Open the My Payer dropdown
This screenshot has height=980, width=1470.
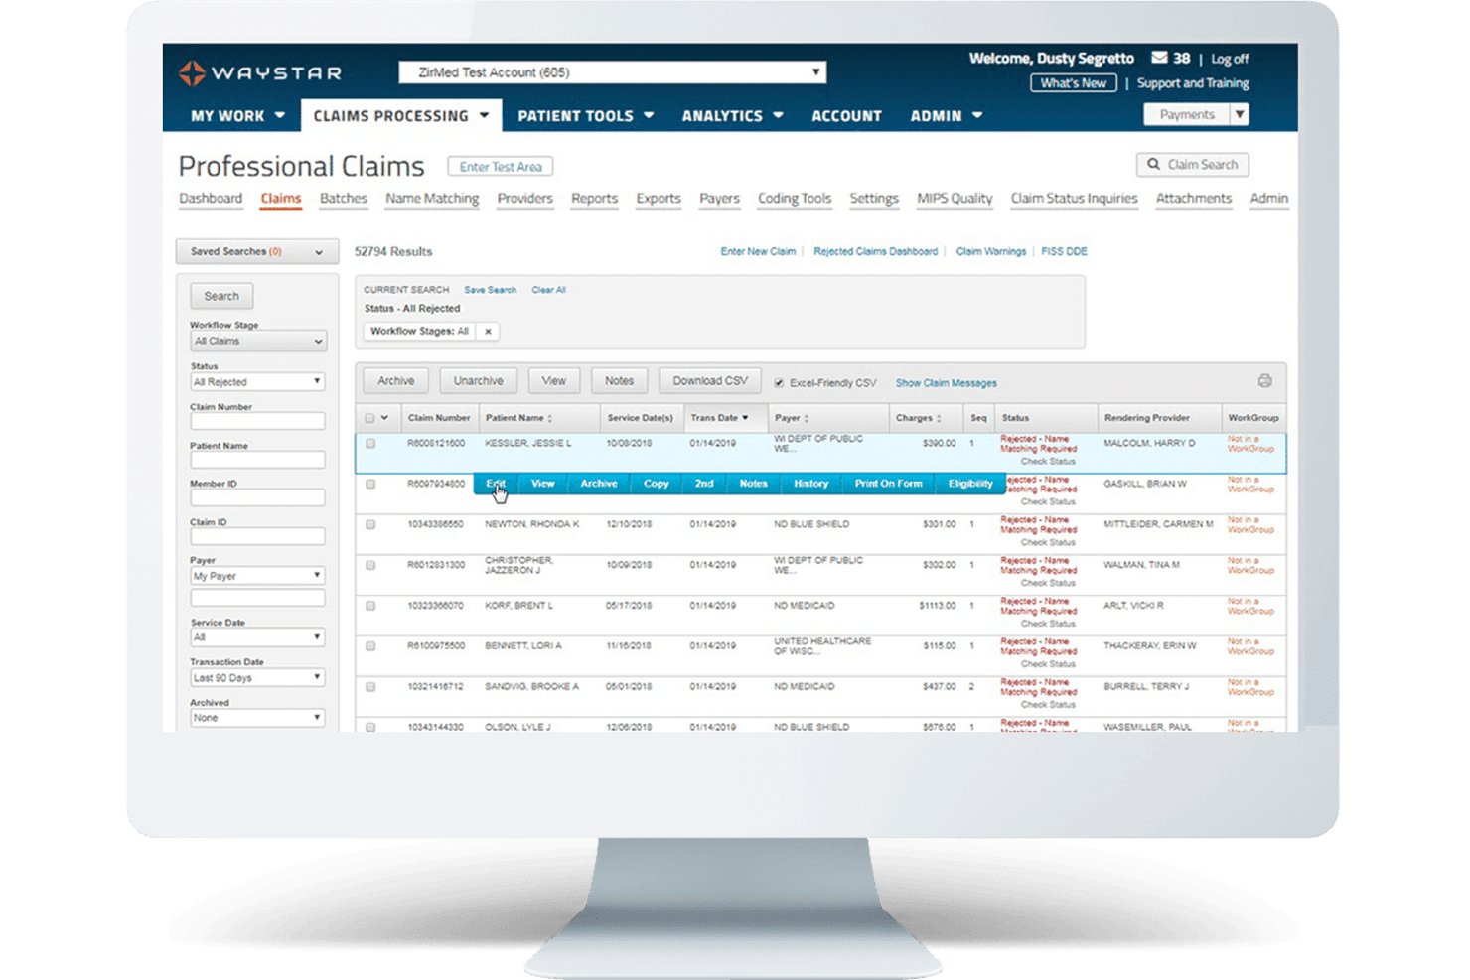tap(257, 576)
